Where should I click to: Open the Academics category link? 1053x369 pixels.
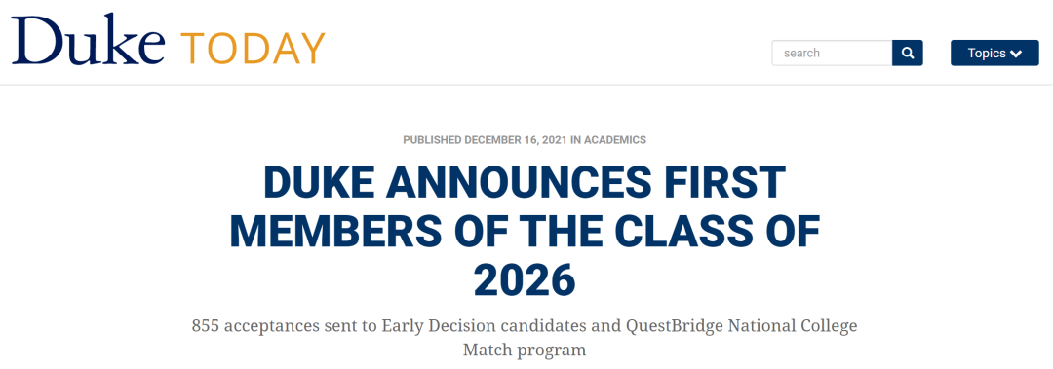pyautogui.click(x=615, y=140)
